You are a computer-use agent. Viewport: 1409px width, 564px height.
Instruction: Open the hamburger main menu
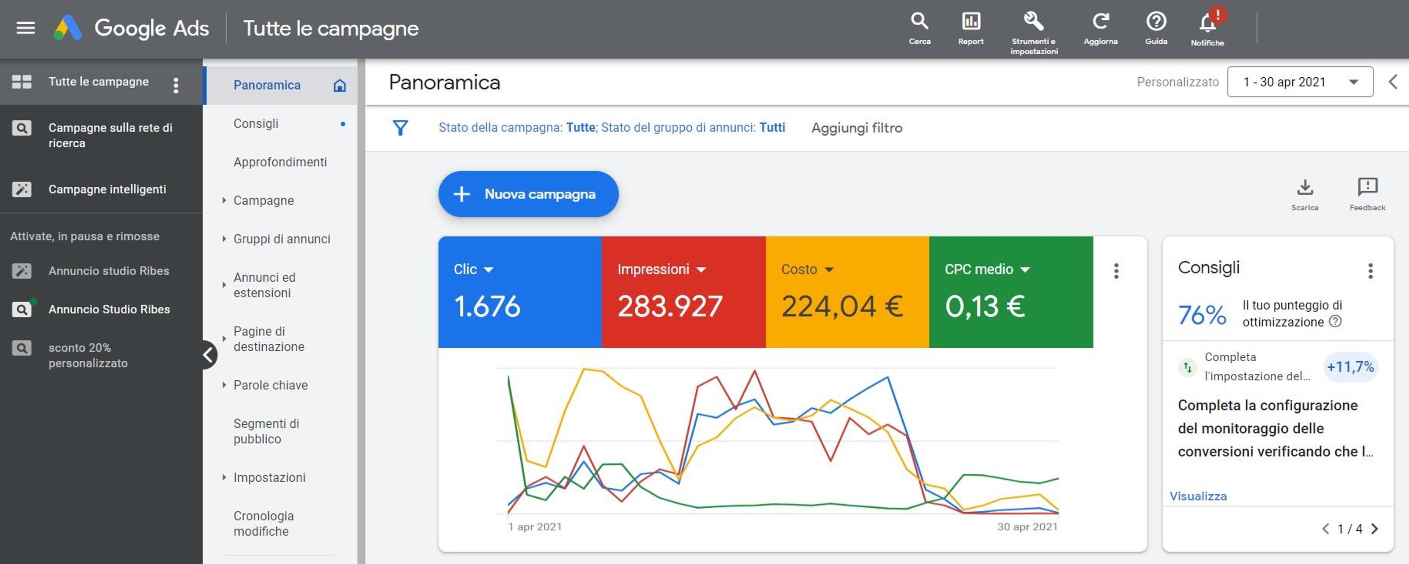coord(26,28)
